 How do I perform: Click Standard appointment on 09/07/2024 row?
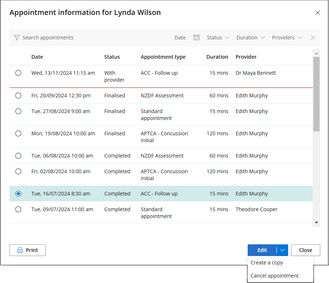click(x=156, y=213)
